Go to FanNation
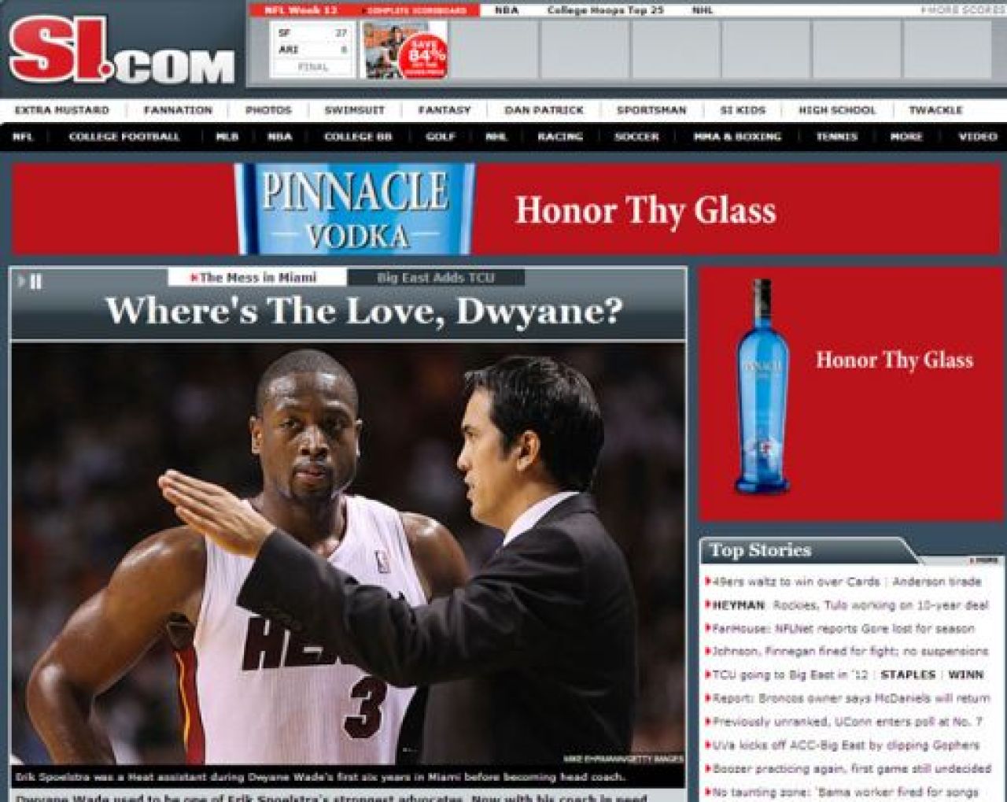Viewport: 1007px width, 802px height. click(x=178, y=110)
